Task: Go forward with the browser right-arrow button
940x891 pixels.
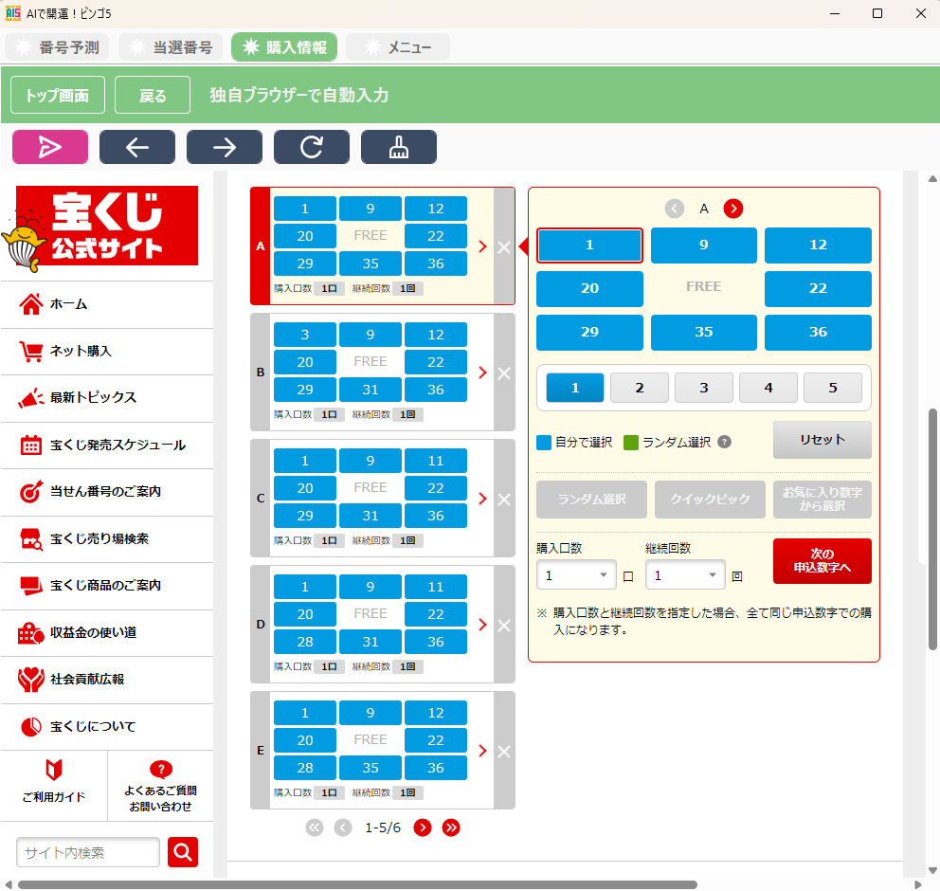Action: [x=225, y=147]
